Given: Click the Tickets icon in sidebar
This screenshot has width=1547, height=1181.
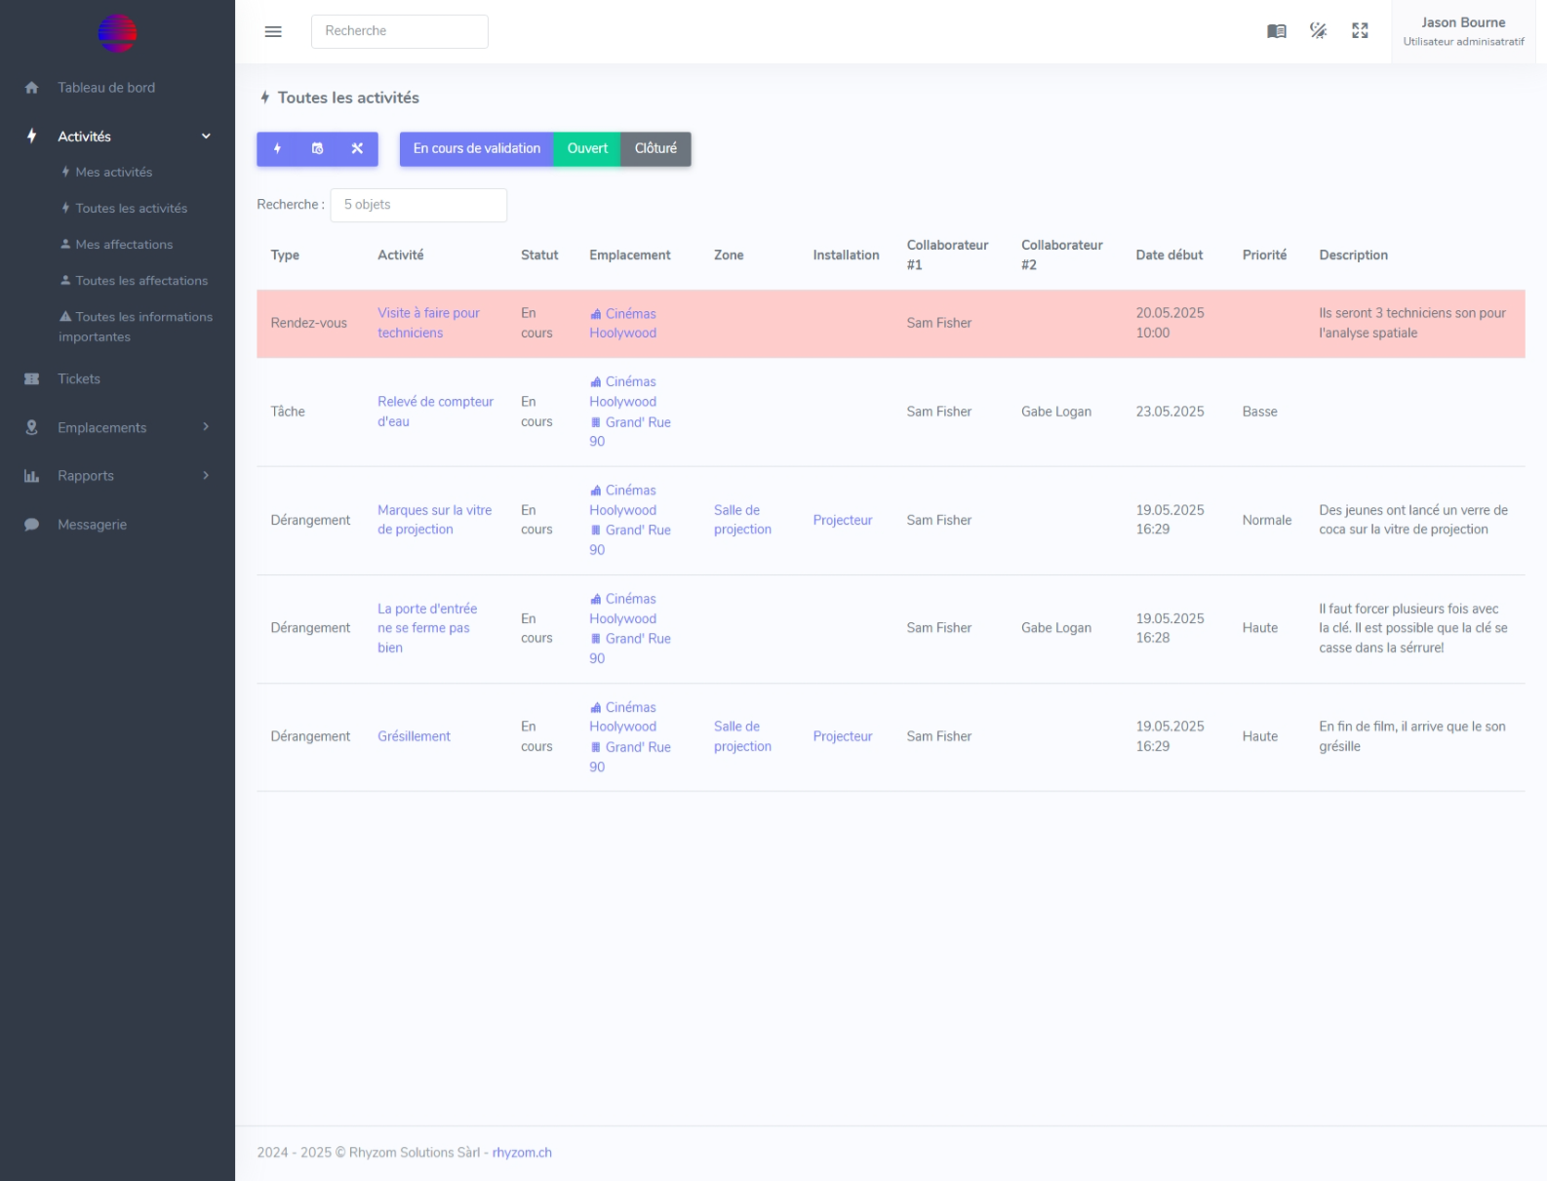Looking at the screenshot, I should pos(31,379).
